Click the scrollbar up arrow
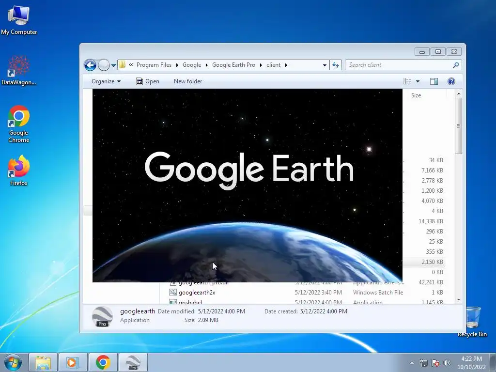The image size is (496, 372). 459,93
